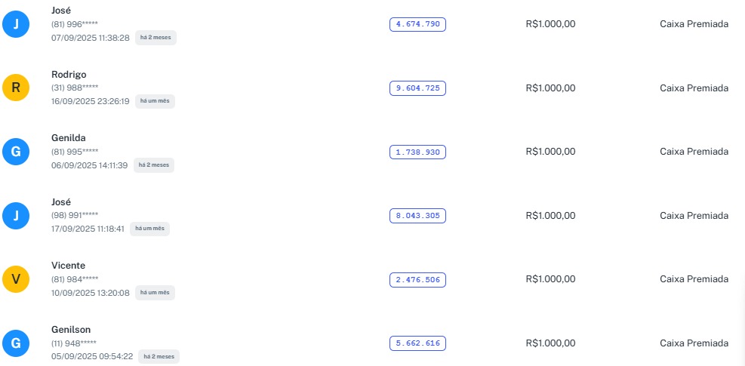Open ticket number badge 1.738.930
Viewport: 745px width, 366px height.
pyautogui.click(x=417, y=152)
